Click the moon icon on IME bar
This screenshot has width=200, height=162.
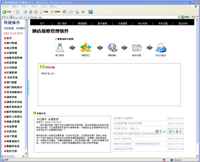[x=164, y=131]
